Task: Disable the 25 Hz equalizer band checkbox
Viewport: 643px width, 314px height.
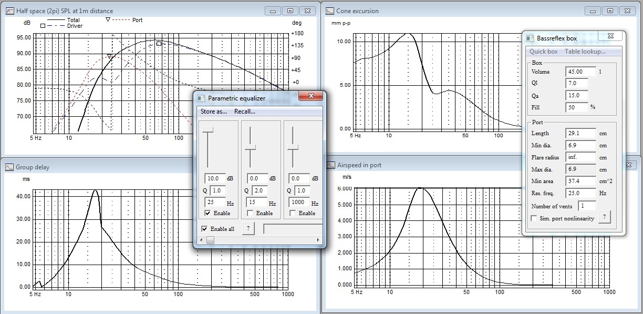Action: click(208, 213)
